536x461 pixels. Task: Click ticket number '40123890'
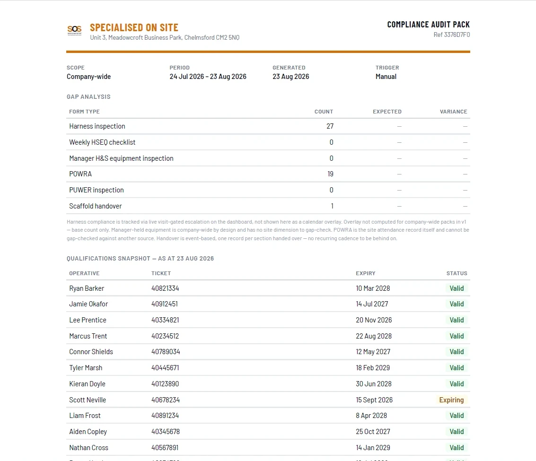(x=165, y=384)
